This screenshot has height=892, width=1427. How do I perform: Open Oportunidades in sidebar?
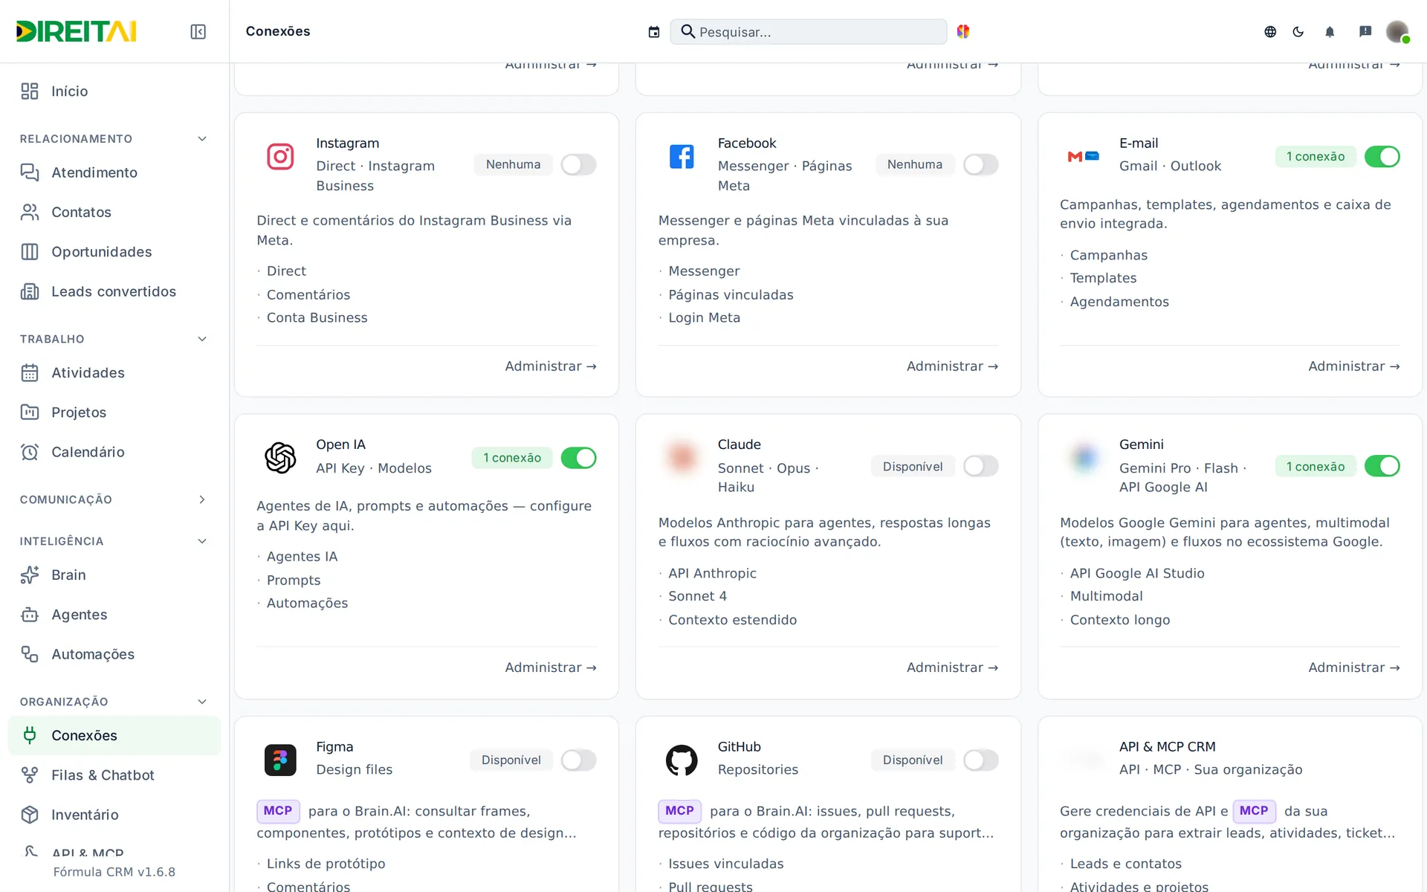click(x=114, y=252)
